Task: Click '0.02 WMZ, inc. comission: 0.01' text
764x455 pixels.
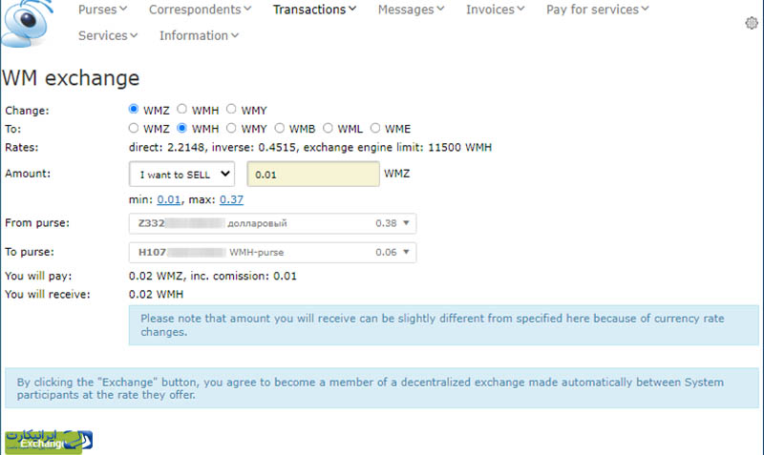Action: pos(212,276)
